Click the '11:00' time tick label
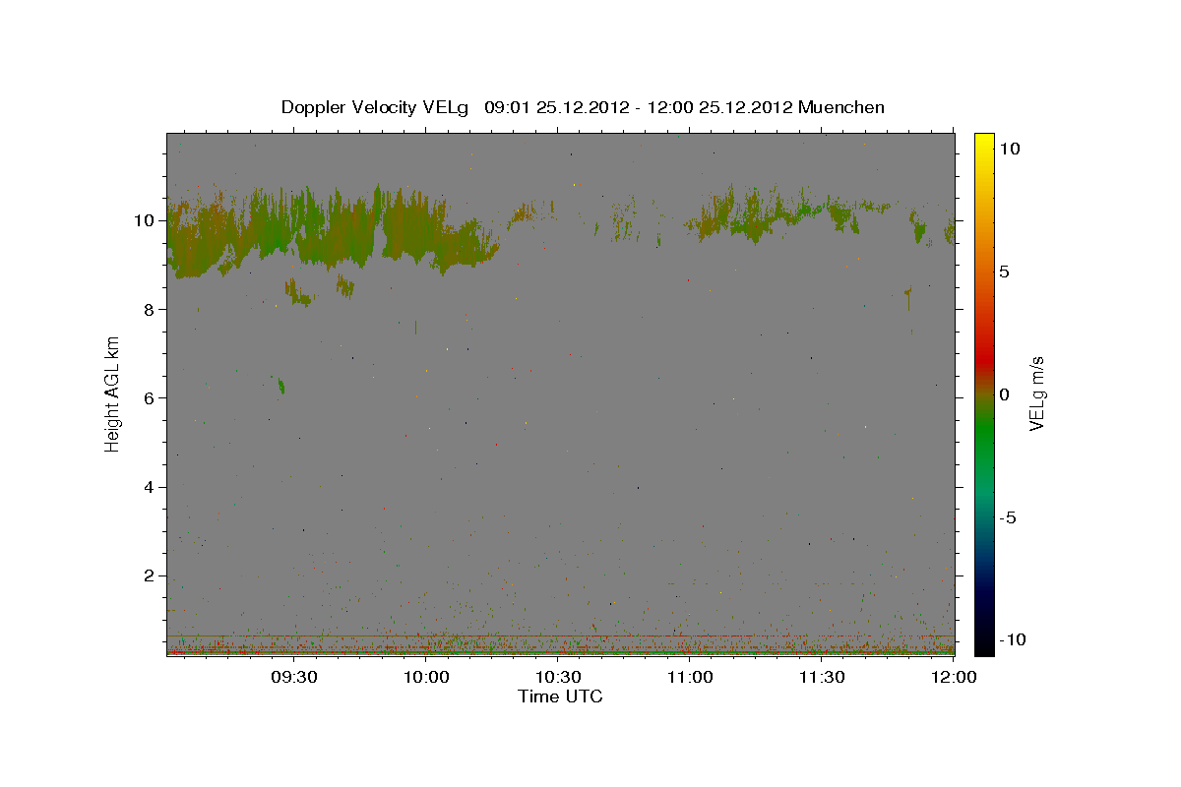This screenshot has width=1181, height=787. (x=690, y=677)
